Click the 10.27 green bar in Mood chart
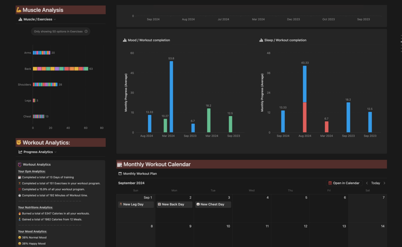402x247 pixels. [x=165, y=126]
